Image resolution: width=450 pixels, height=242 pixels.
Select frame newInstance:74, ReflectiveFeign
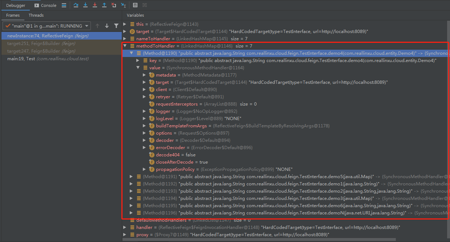pos(61,36)
